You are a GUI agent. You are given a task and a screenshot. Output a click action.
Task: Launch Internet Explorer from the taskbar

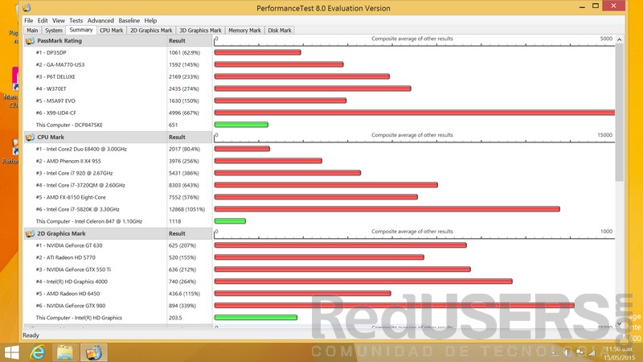[x=38, y=352]
